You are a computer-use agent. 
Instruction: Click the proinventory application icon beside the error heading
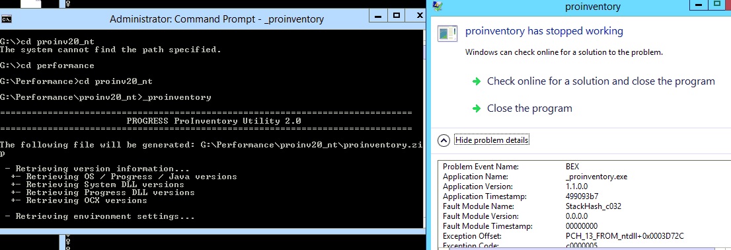[x=448, y=34]
